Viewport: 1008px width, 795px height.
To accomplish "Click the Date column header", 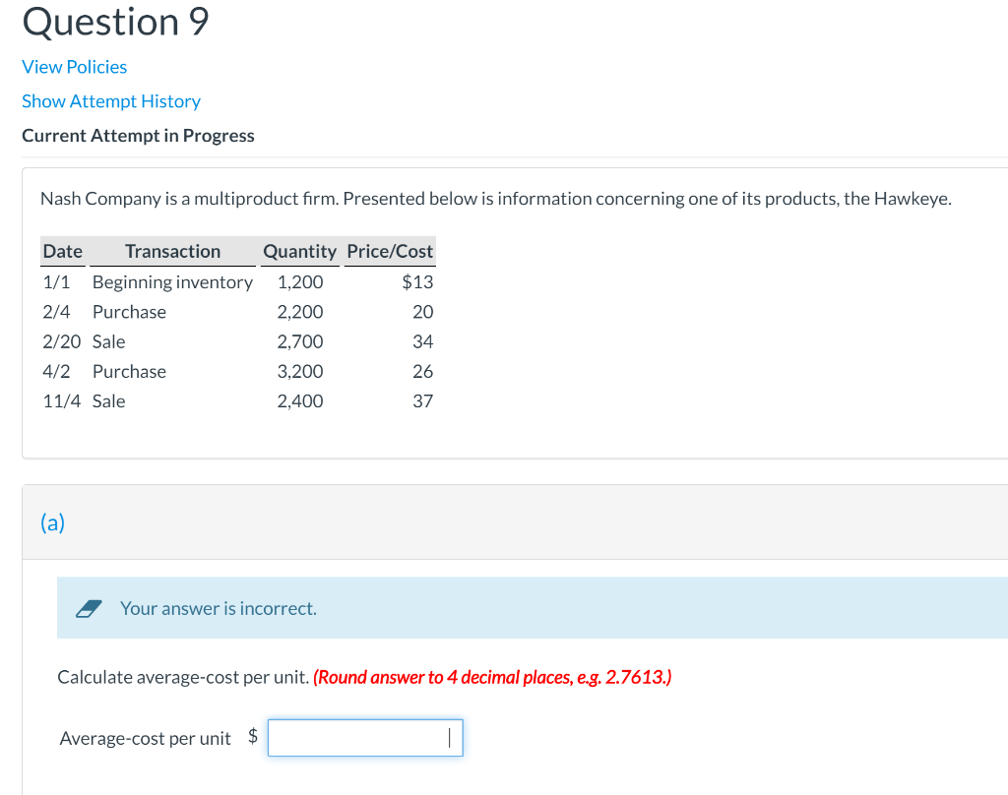I will click(62, 251).
